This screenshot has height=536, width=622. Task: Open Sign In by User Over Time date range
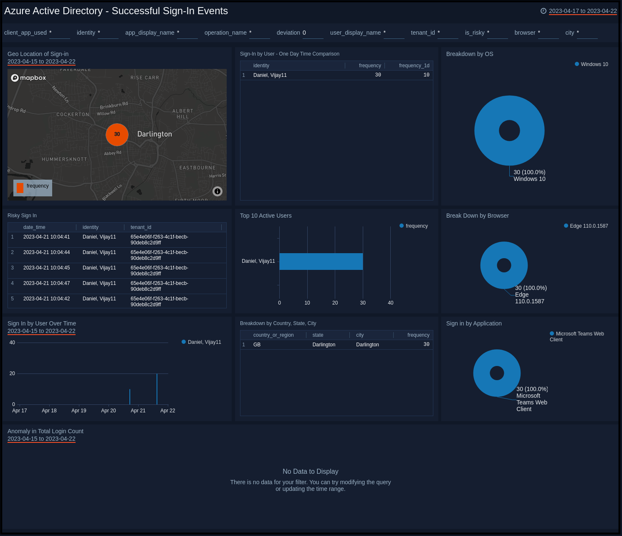41,331
